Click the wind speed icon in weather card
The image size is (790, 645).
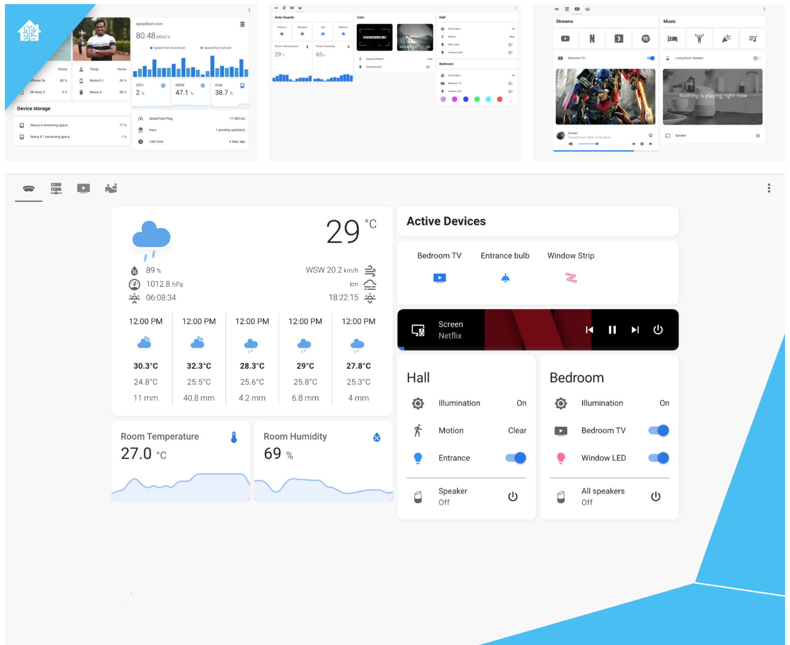370,271
